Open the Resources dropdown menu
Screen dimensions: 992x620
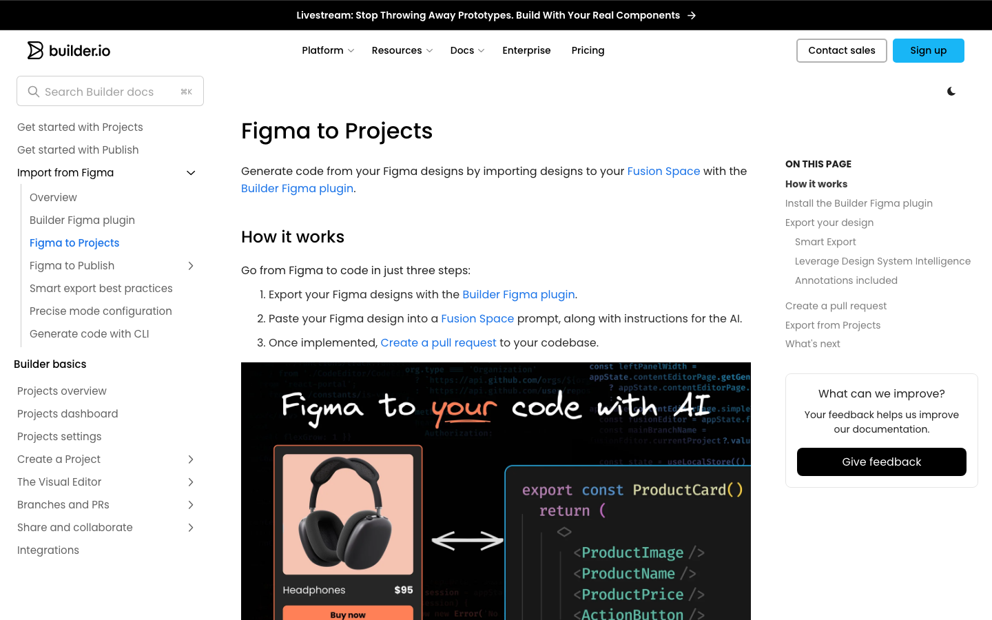pyautogui.click(x=402, y=50)
